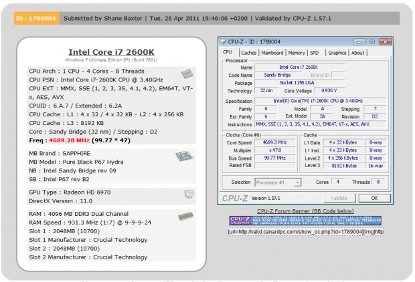Click the Level 2 value 4 x 256 KBytes
Image resolution: width=415 pixels, height=282 pixels.
click(343, 158)
